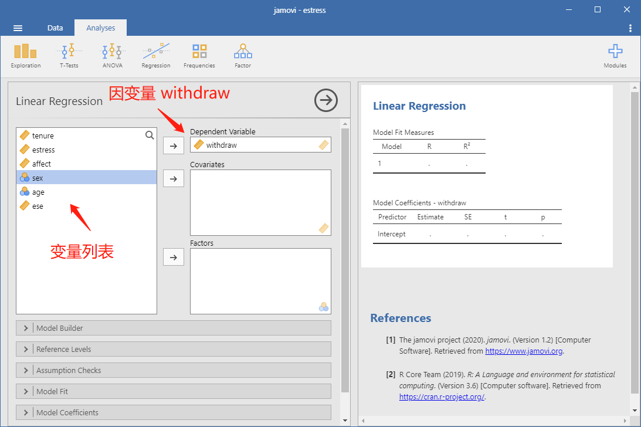Open the T-Tests analyses menu
The image size is (641, 427).
[x=69, y=56]
